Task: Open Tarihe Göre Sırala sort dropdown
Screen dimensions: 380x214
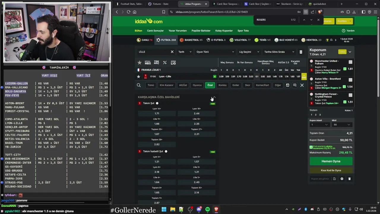Action: (x=279, y=52)
